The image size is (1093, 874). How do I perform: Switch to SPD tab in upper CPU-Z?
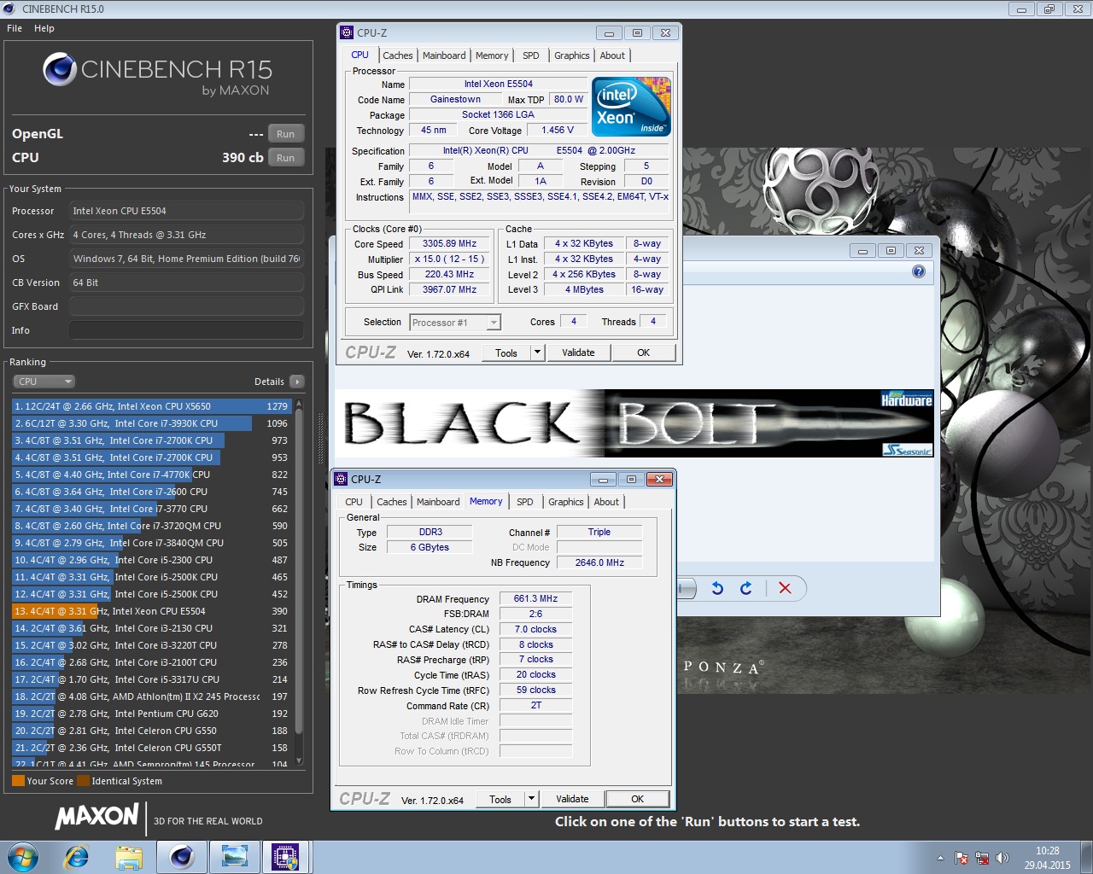click(531, 55)
